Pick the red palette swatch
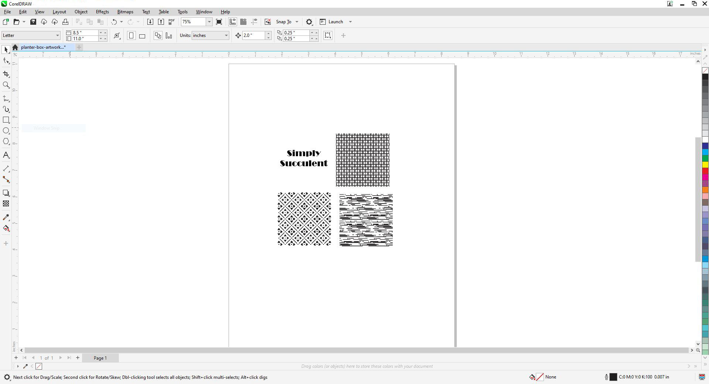This screenshot has height=384, width=709. pos(705,171)
